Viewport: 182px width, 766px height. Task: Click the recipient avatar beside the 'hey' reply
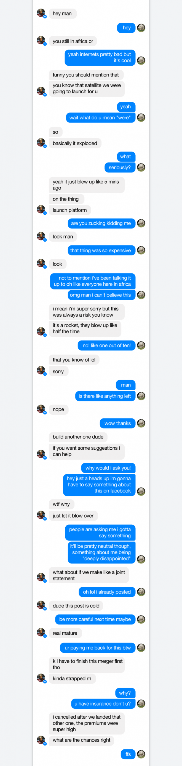tap(141, 28)
